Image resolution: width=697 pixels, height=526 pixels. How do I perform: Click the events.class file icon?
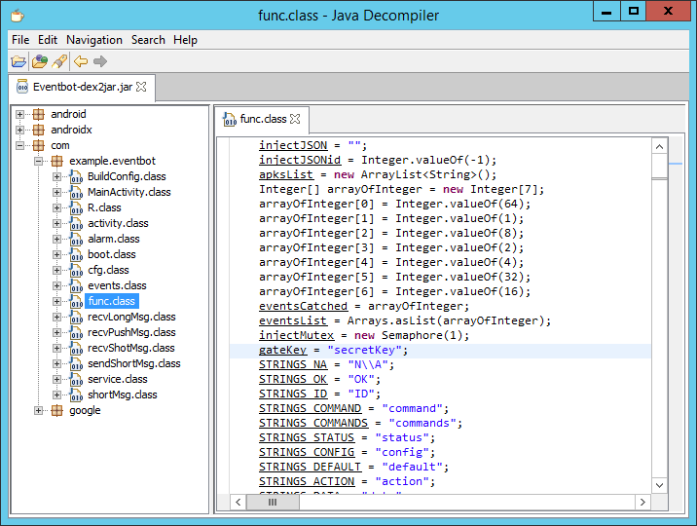pyautogui.click(x=76, y=286)
